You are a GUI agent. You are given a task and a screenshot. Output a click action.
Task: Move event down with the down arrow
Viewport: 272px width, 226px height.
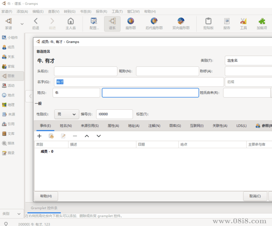(x=99, y=136)
